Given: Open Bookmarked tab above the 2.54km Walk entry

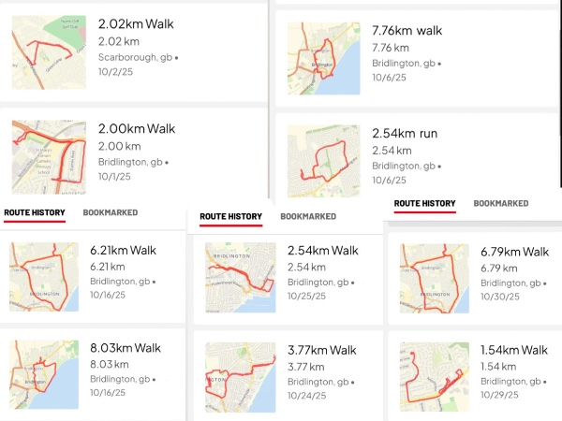Looking at the screenshot, I should [x=308, y=217].
